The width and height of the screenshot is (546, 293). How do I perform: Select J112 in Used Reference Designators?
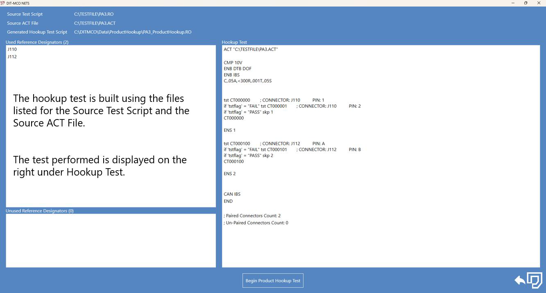point(12,56)
